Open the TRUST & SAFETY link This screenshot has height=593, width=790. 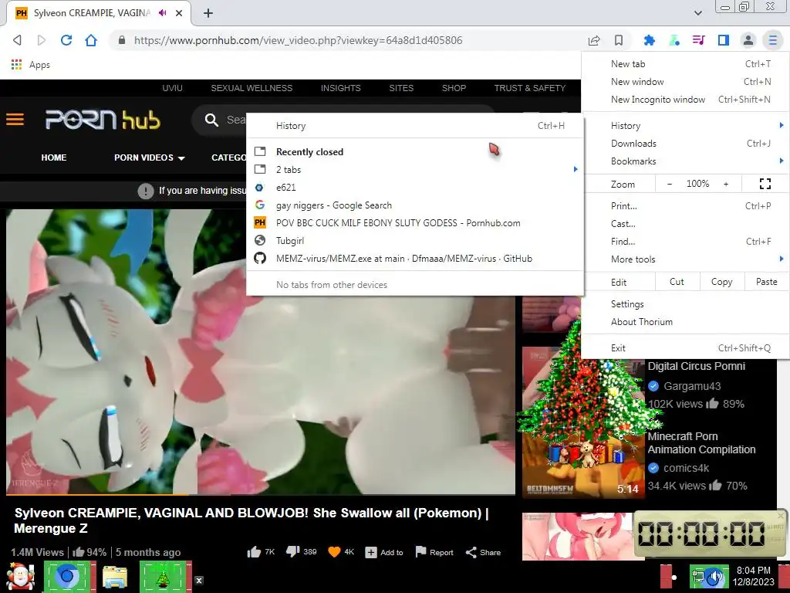tap(529, 88)
